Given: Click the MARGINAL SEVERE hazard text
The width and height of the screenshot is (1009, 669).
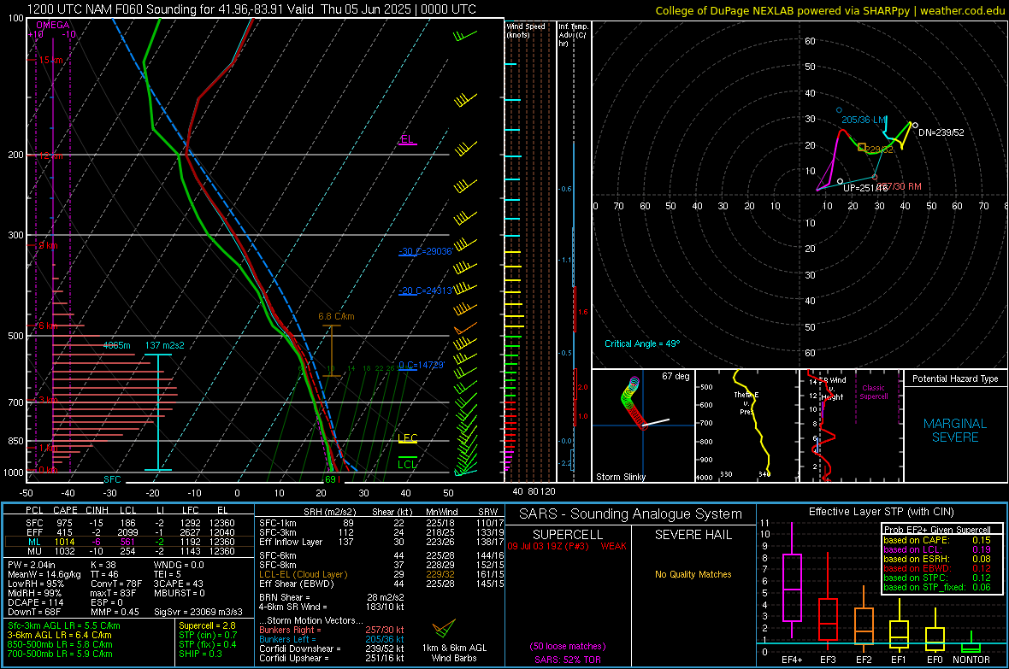Looking at the screenshot, I should point(955,431).
